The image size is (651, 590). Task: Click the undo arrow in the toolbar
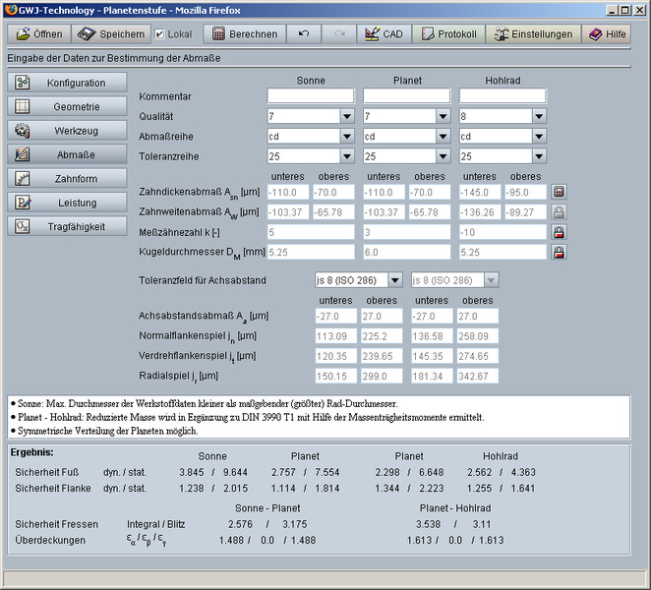tap(304, 33)
